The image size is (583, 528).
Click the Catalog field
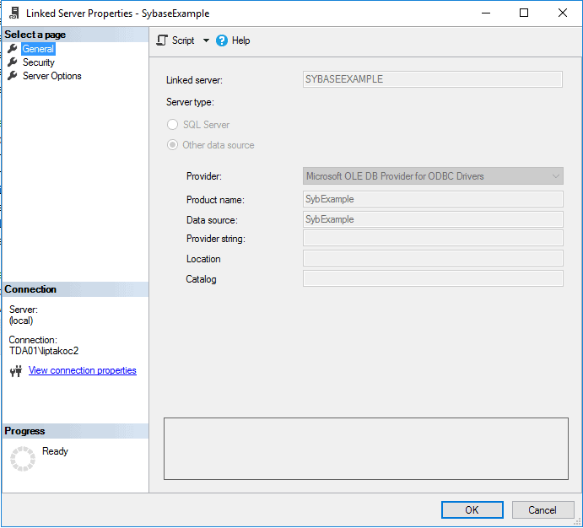coord(433,278)
